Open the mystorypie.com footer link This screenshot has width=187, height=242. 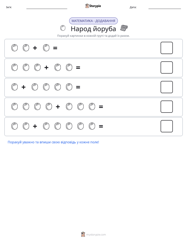[96, 235]
